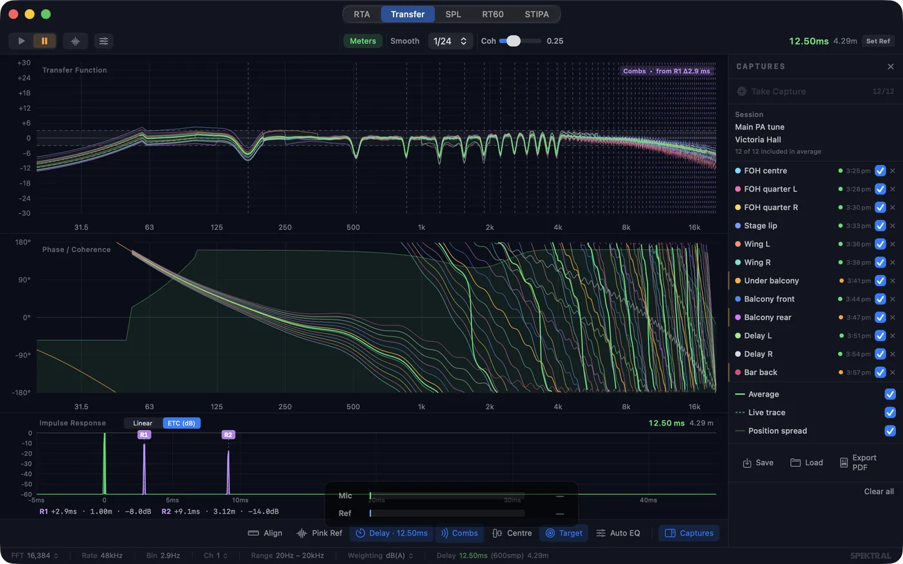903x564 pixels.
Task: Click the waveform generator icon
Action: [x=75, y=41]
